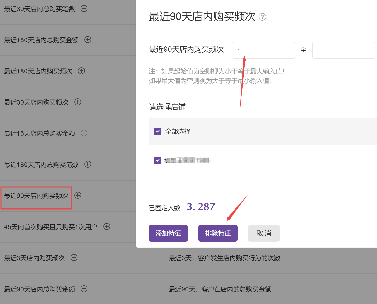The height and width of the screenshot is (304, 377).
Task: Toggle the blurred shop name checkbox
Action: click(x=158, y=160)
